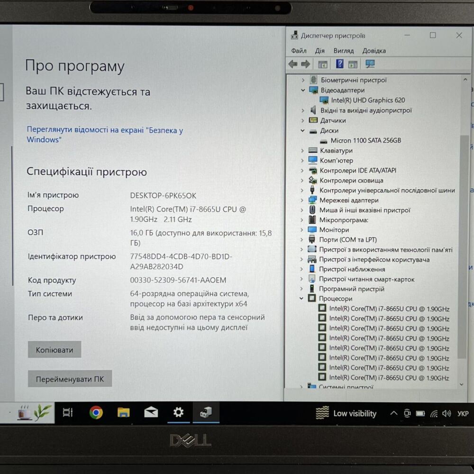
Task: Open the blue question mark Help toolbar icon
Action: coord(340,64)
